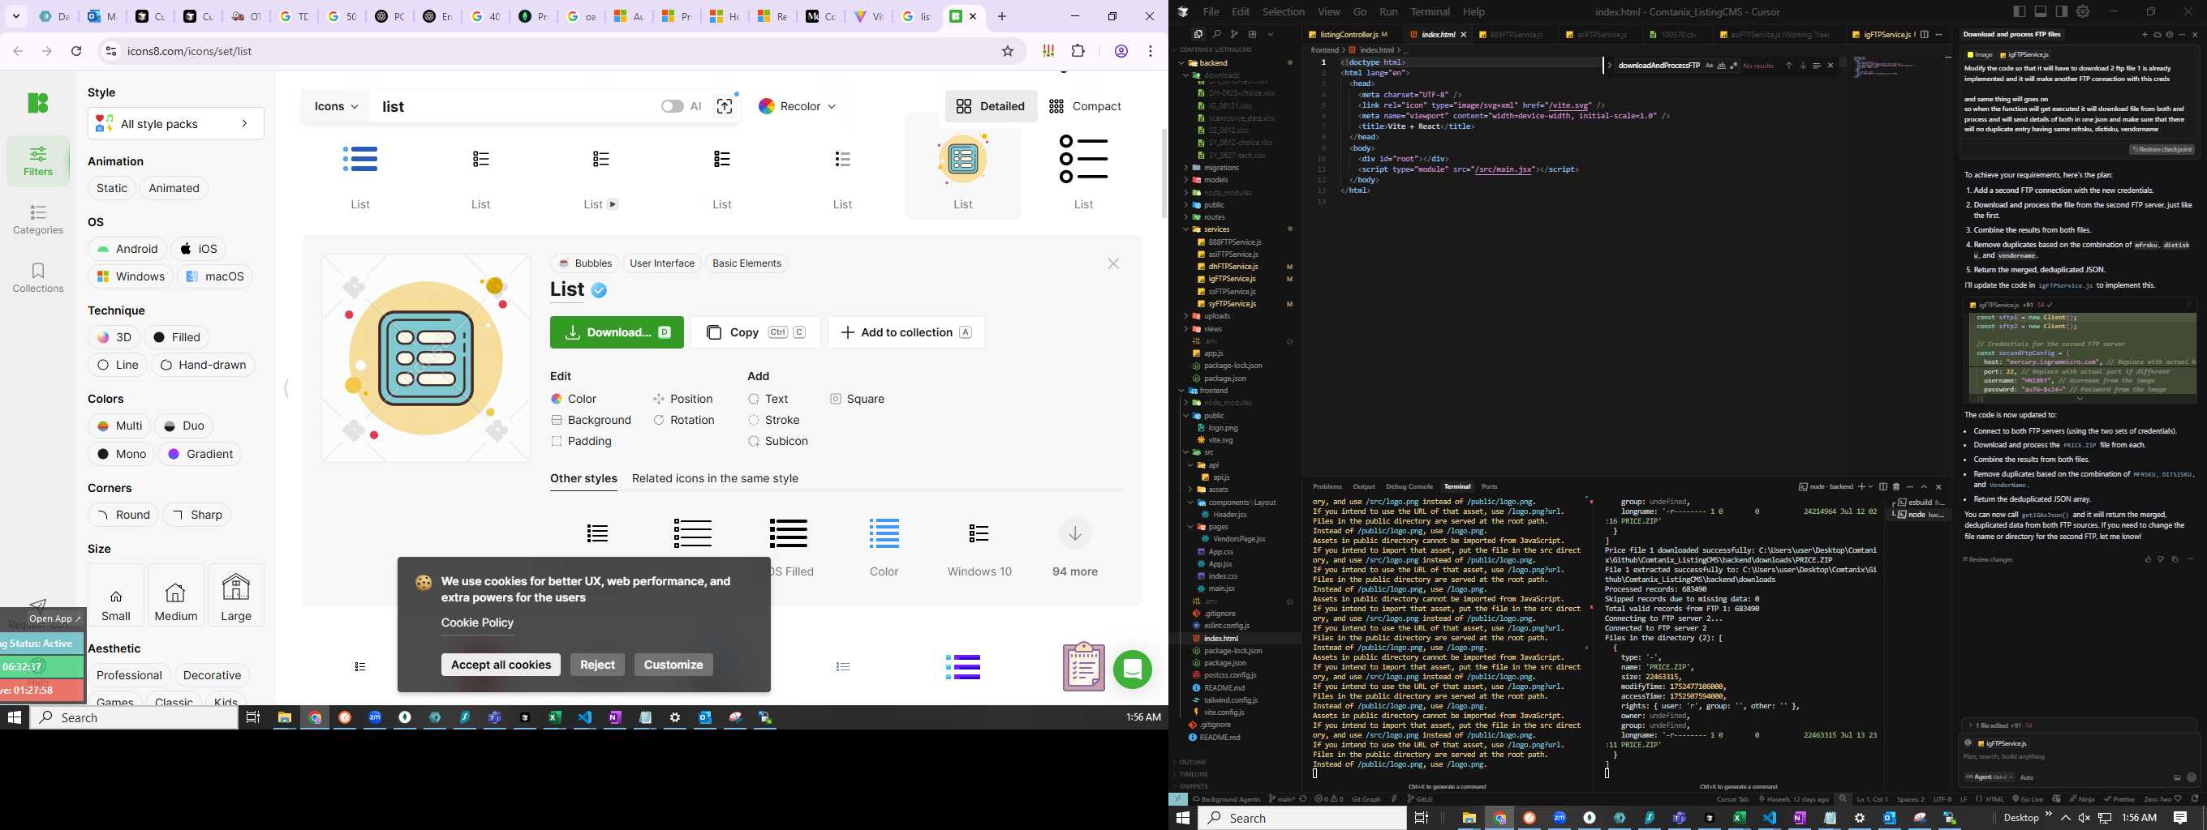
Task: Open Categories in icons8 sidebar
Action: (37, 220)
